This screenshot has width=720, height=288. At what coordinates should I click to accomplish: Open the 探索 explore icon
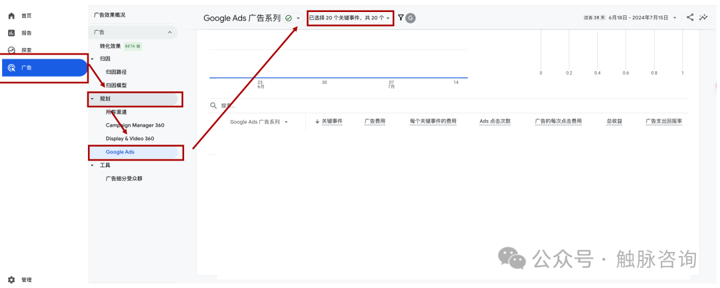[x=11, y=50]
